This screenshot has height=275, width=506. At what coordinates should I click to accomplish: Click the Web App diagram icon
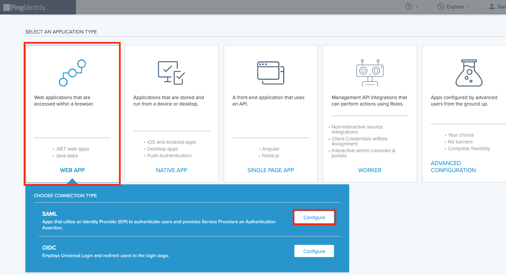72,72
